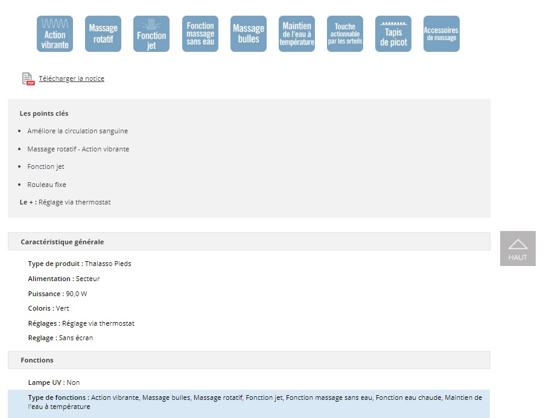Select the Tapis de picot icon

pyautogui.click(x=393, y=34)
